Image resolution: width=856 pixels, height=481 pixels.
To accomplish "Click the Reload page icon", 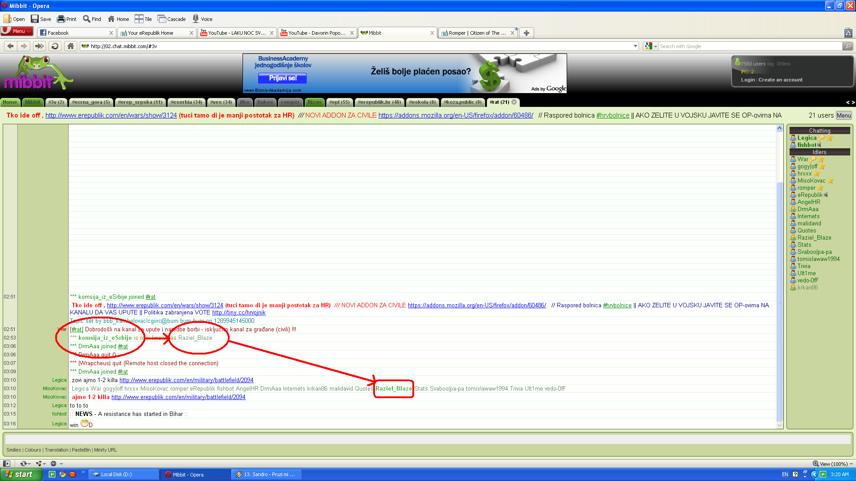I will [54, 46].
